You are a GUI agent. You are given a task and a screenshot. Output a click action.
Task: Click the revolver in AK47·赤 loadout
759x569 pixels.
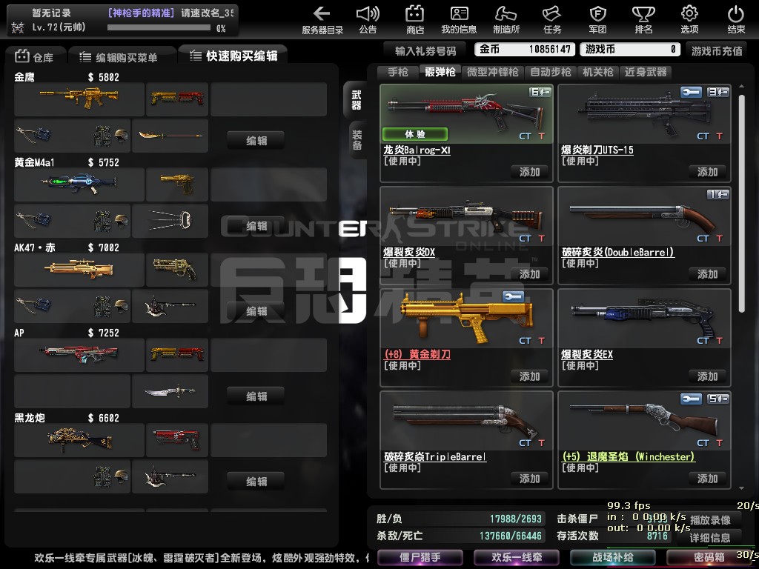tap(175, 268)
